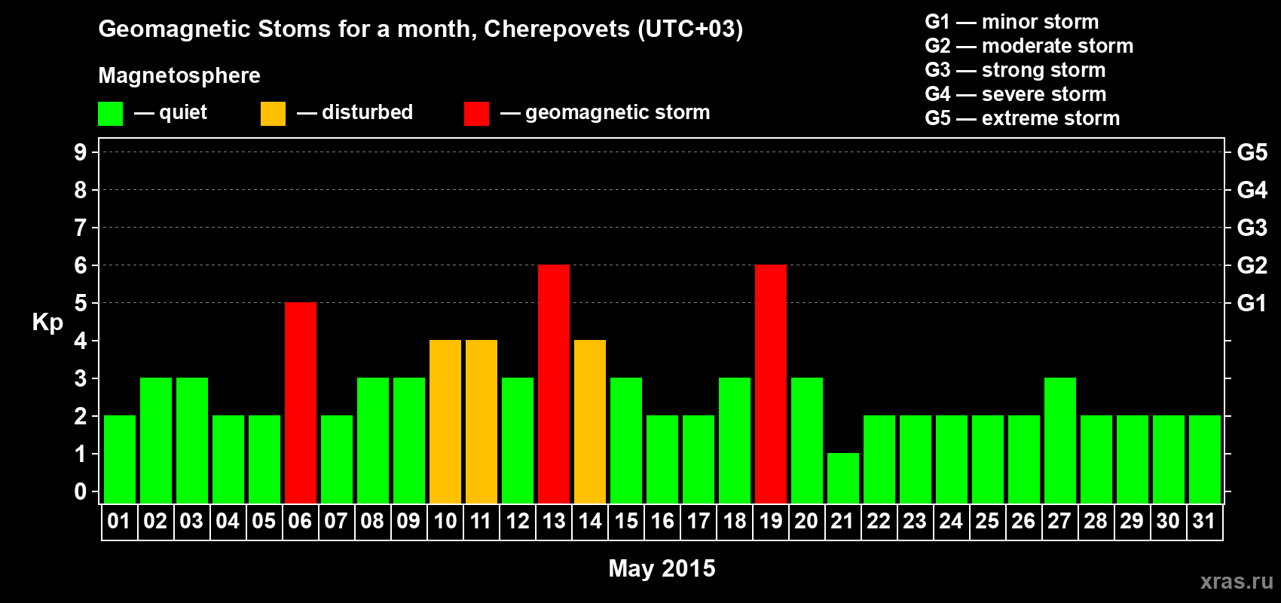
Task: Click the orange bar for May 10
Action: click(445, 421)
